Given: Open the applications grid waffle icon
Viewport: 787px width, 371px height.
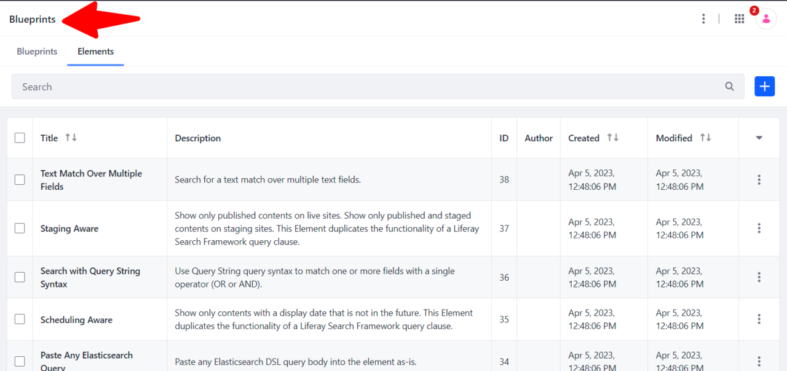Looking at the screenshot, I should 739,18.
